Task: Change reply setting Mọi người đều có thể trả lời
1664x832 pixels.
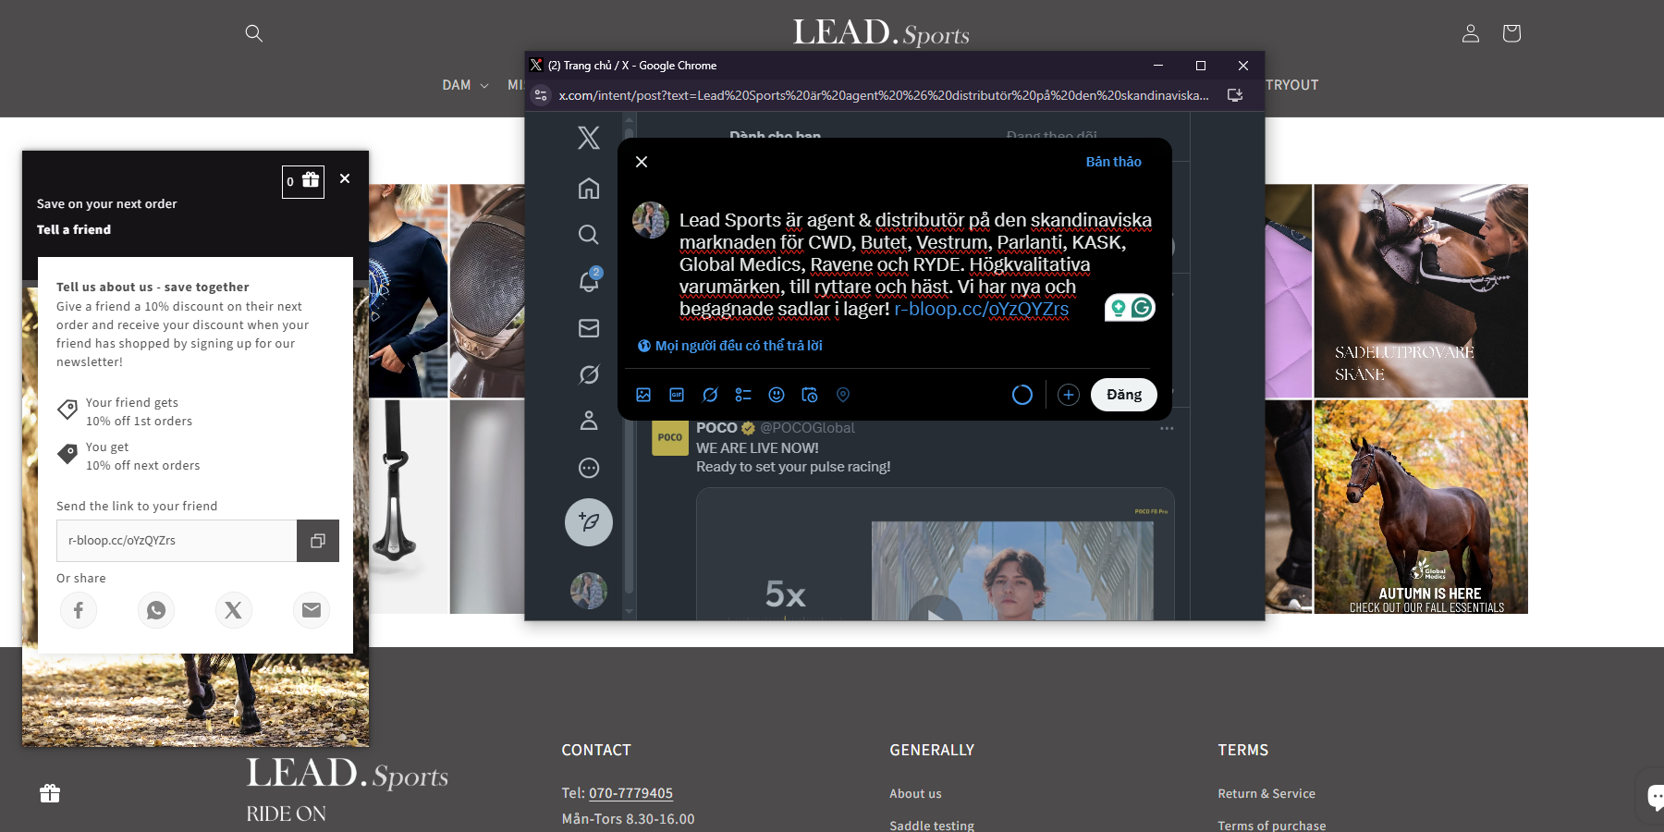Action: pyautogui.click(x=729, y=346)
